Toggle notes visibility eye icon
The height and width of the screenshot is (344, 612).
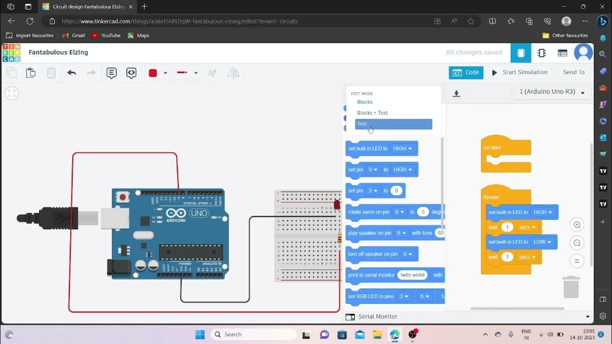pos(131,73)
